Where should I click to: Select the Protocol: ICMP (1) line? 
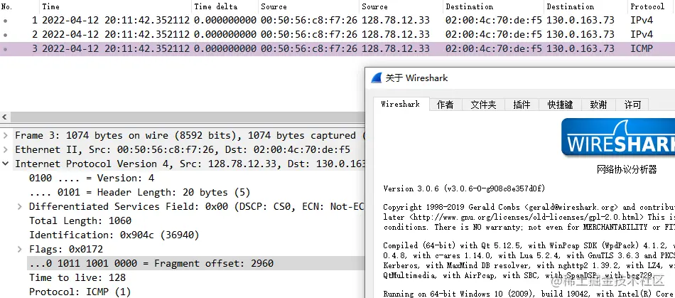point(80,292)
